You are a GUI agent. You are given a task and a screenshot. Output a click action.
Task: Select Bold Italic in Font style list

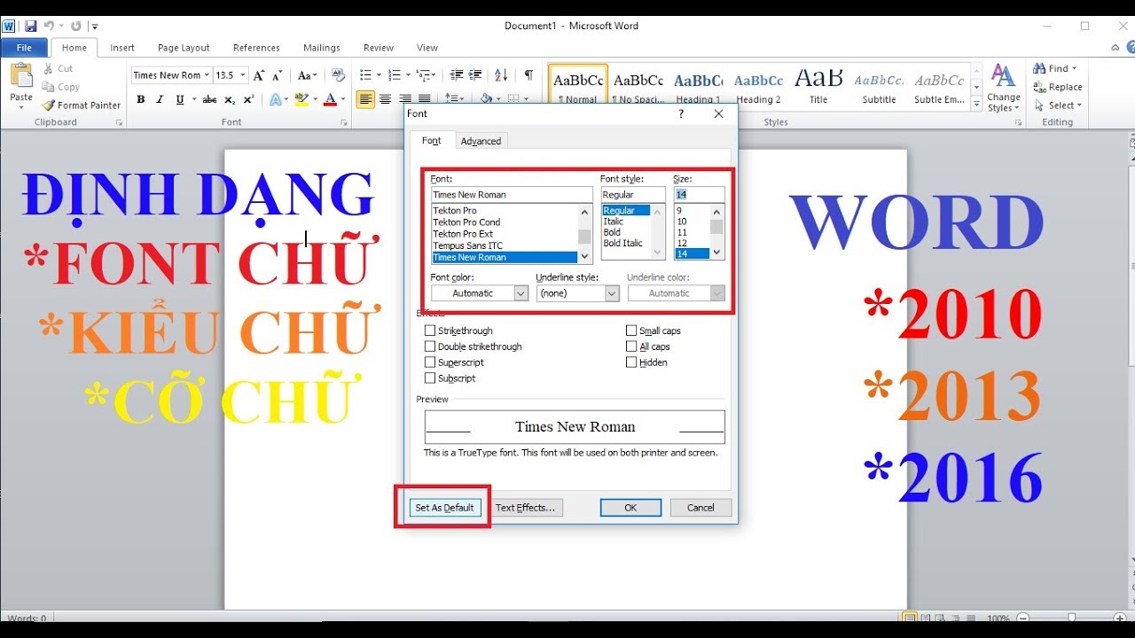coord(623,244)
